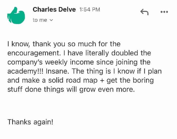Expand recipient details chevron next to "to me"

52,20
